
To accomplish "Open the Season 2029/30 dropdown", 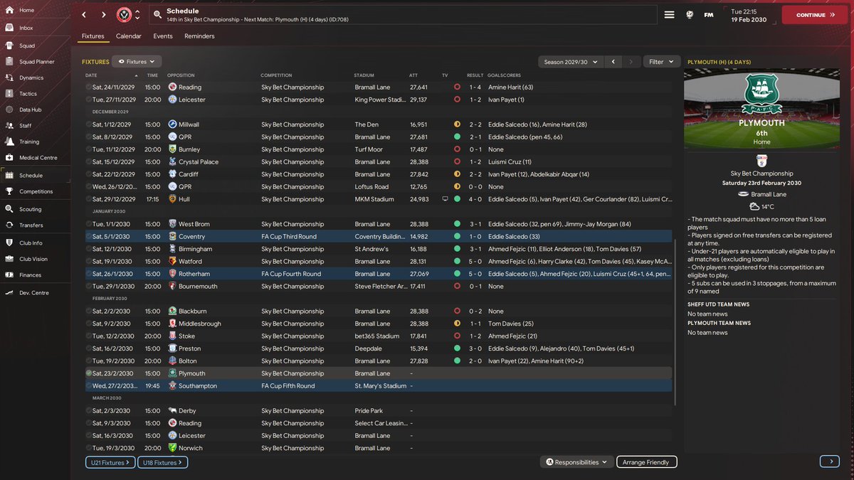I will [x=571, y=62].
